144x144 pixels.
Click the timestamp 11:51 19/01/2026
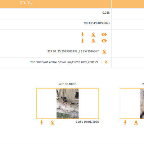click(x=87, y=122)
